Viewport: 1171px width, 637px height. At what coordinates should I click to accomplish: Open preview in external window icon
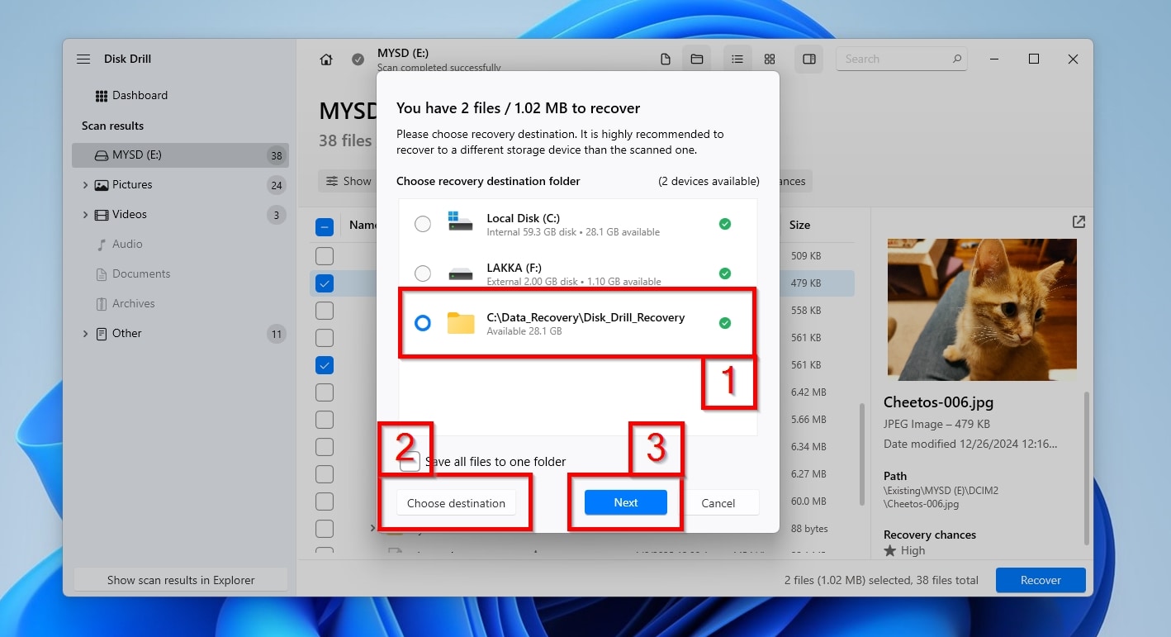pos(1079,221)
